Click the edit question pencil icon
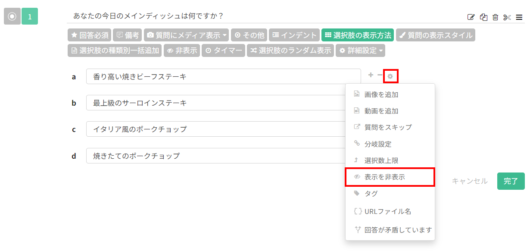530x251 pixels. (x=471, y=17)
